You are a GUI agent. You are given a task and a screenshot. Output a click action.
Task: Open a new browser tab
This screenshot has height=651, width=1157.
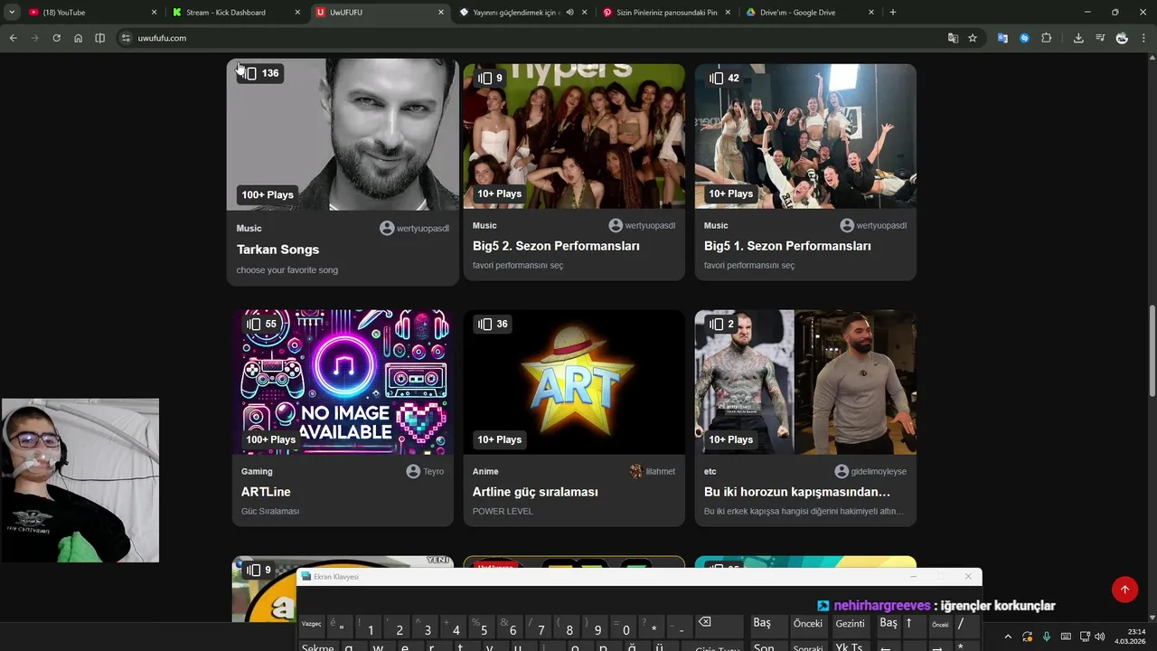point(893,13)
